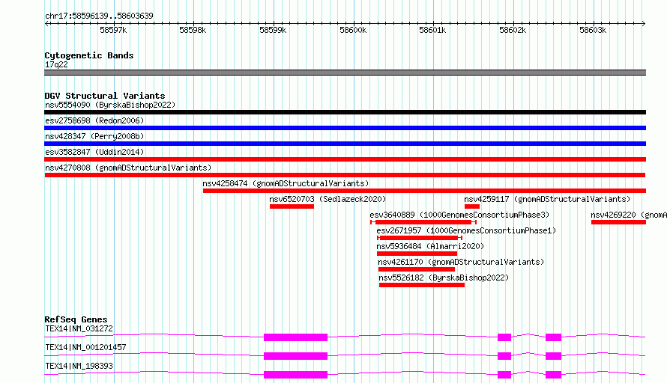Select the TEX14|NM_198393 transcript label
The image size is (667, 383).
(79, 366)
